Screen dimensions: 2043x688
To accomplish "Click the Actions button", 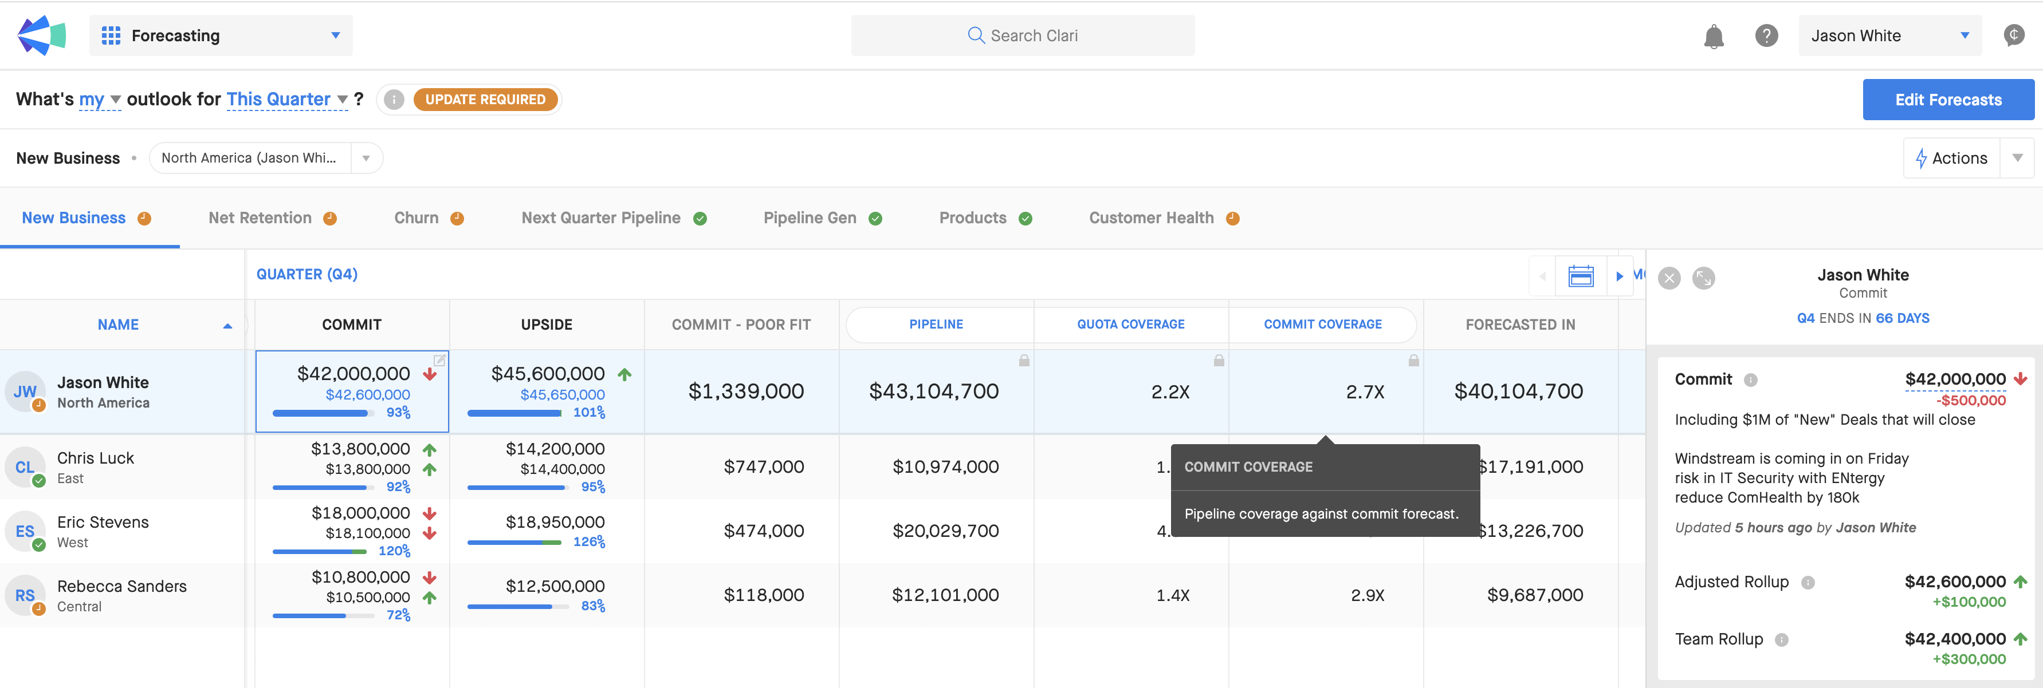I will 1951,159.
